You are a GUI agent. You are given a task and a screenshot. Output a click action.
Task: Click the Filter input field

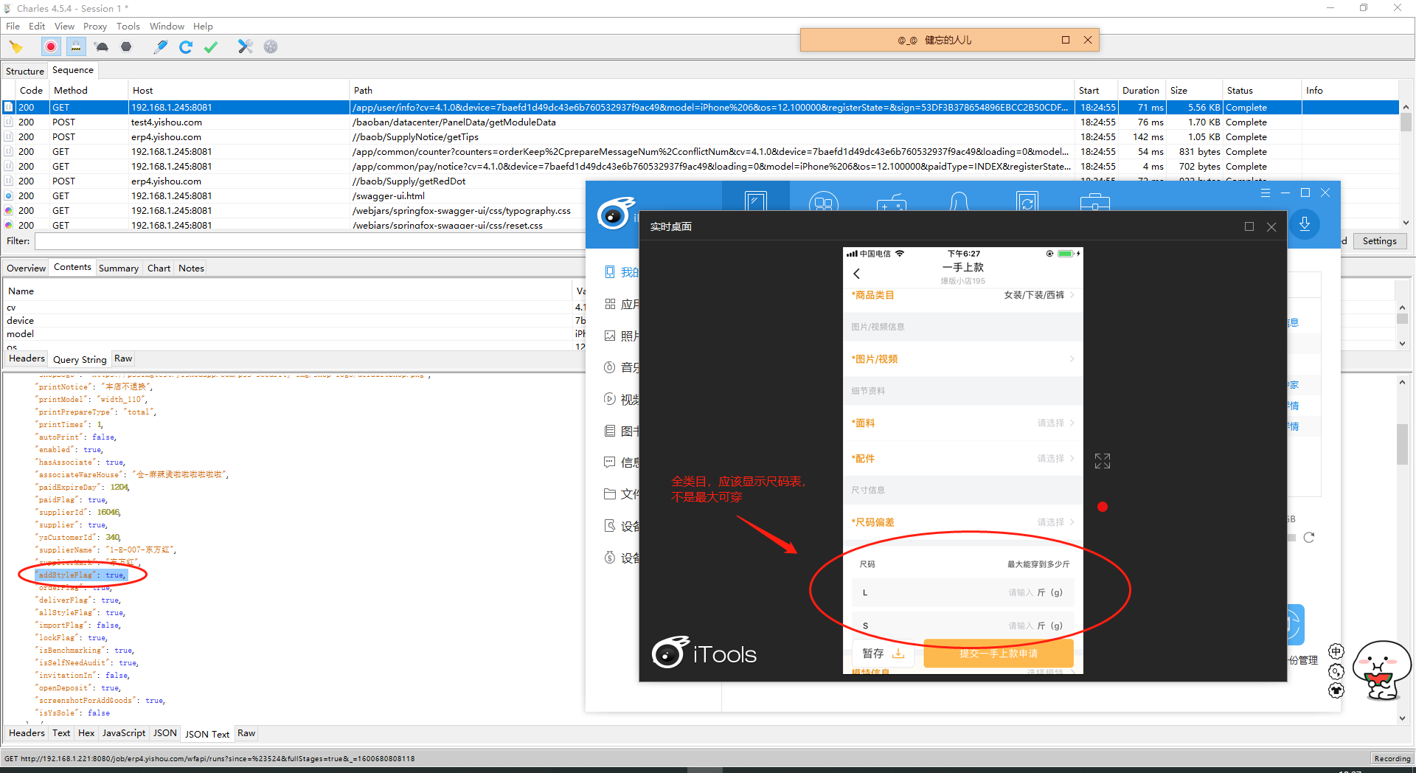(310, 241)
